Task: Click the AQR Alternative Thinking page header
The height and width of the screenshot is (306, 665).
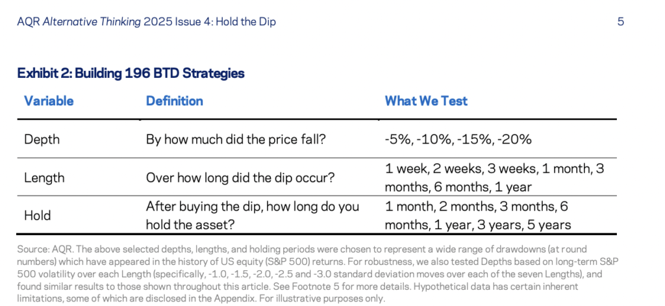Action: coord(147,21)
